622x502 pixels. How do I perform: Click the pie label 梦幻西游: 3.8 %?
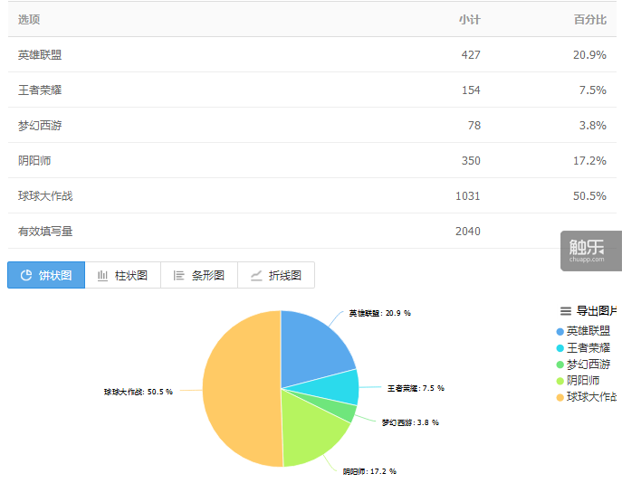pyautogui.click(x=410, y=422)
